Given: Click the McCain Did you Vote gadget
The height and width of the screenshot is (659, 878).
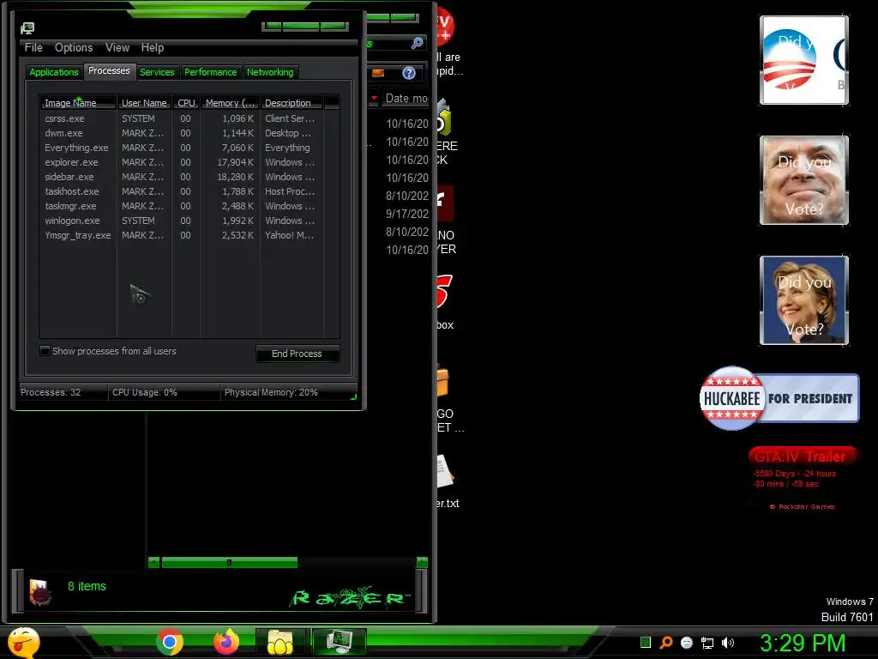Looking at the screenshot, I should pyautogui.click(x=804, y=180).
